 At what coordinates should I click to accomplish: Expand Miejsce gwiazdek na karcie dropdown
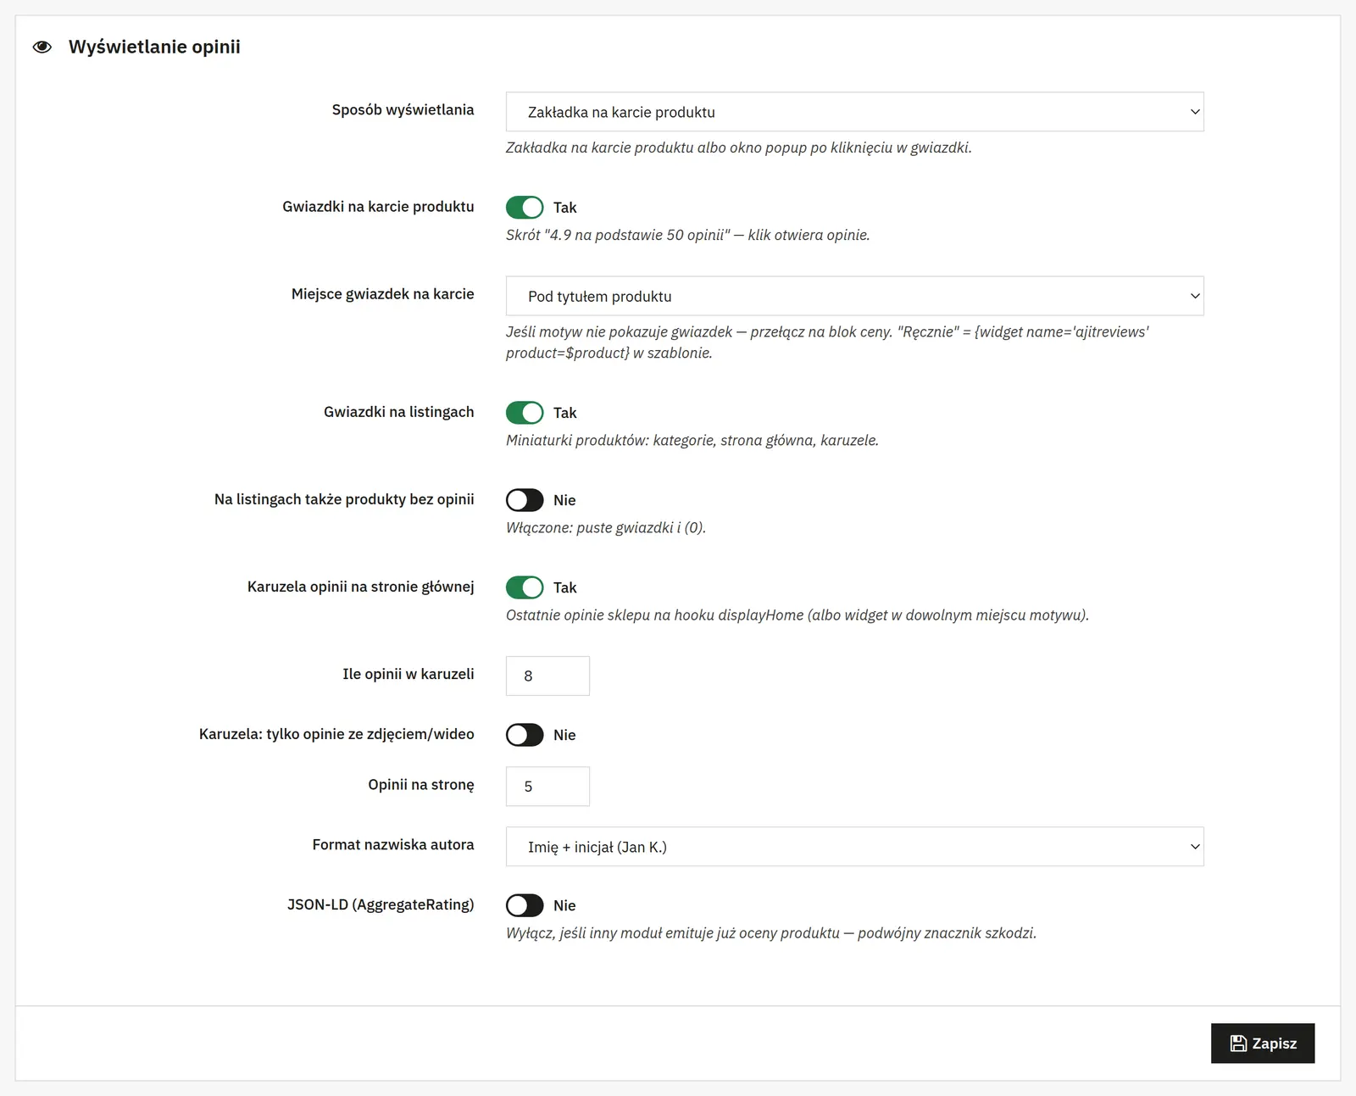coord(854,296)
